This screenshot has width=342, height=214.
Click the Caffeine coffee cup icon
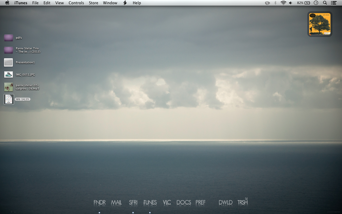tap(267, 3)
